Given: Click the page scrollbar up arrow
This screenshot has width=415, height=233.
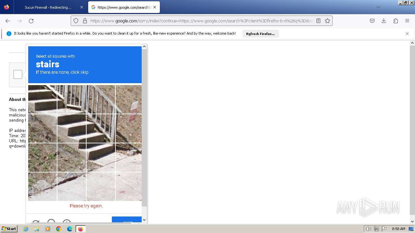Looking at the screenshot, I should (412, 43).
